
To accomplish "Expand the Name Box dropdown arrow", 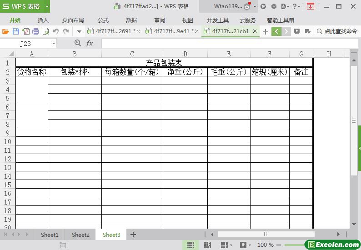I will tap(54, 44).
